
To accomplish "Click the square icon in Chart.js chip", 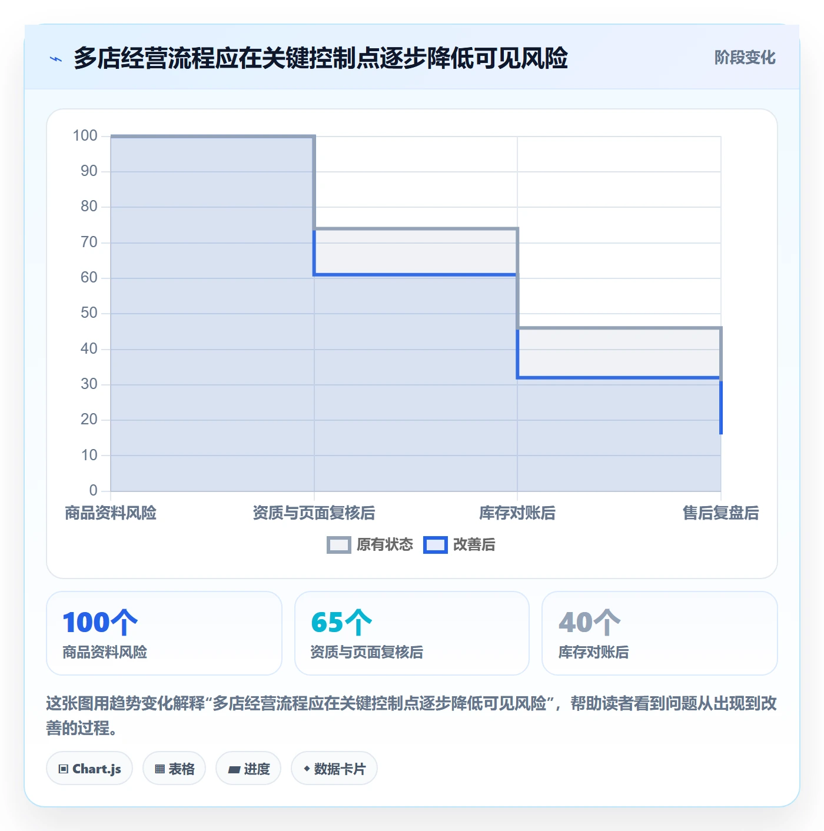I will click(64, 769).
